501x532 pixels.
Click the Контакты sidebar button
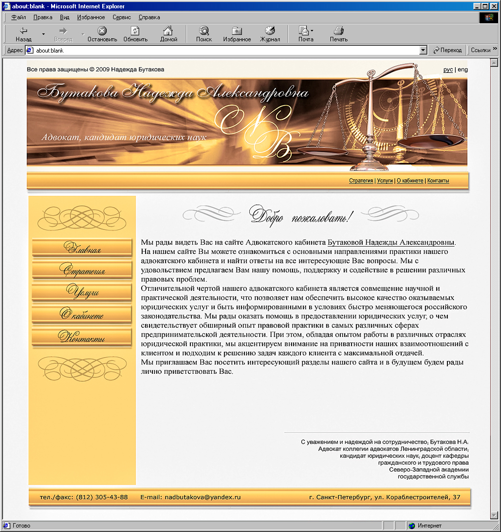pyautogui.click(x=82, y=337)
